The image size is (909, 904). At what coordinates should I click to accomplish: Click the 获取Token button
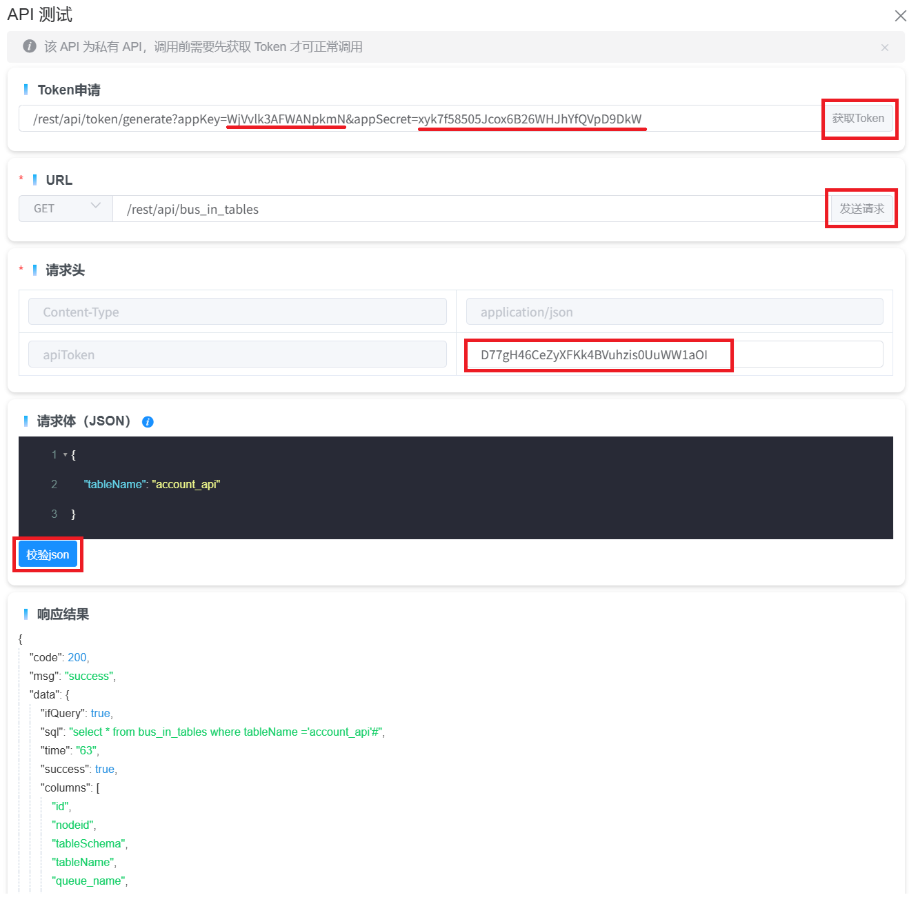858,119
